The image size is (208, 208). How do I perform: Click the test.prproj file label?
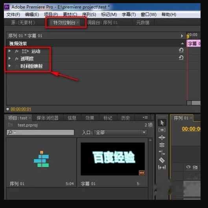tap(28, 125)
